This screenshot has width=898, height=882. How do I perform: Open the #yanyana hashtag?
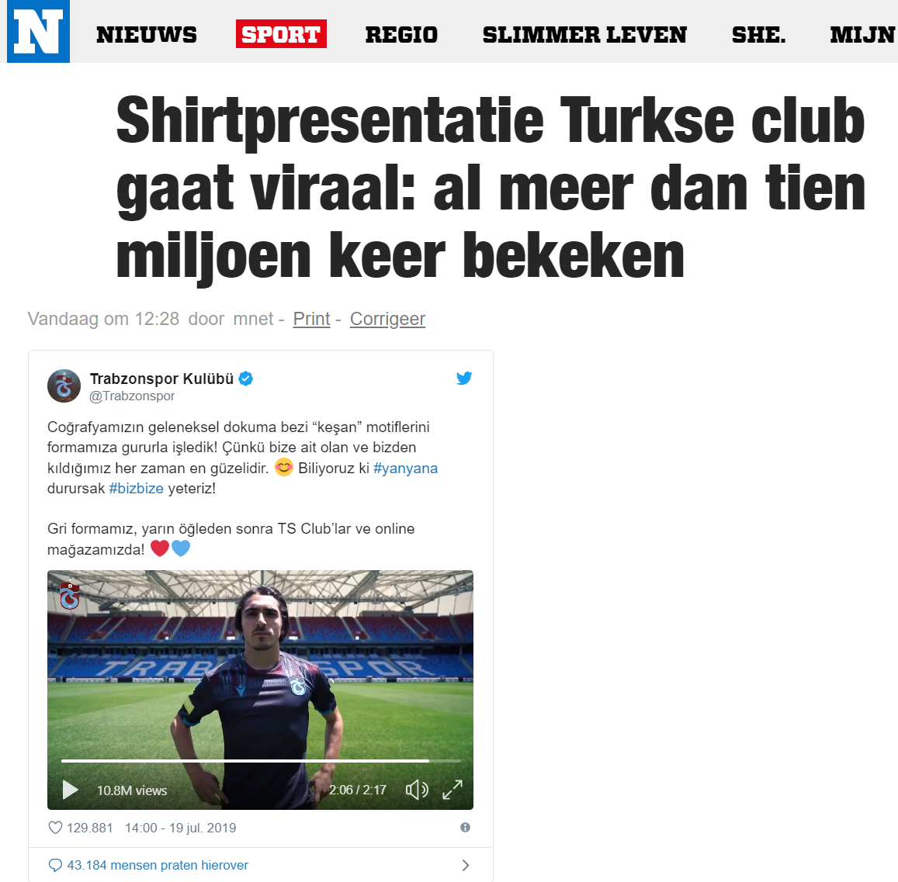pyautogui.click(x=405, y=469)
